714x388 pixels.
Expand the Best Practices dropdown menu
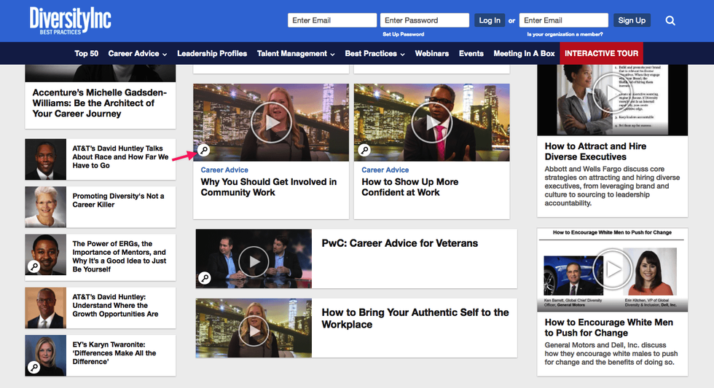tap(374, 53)
